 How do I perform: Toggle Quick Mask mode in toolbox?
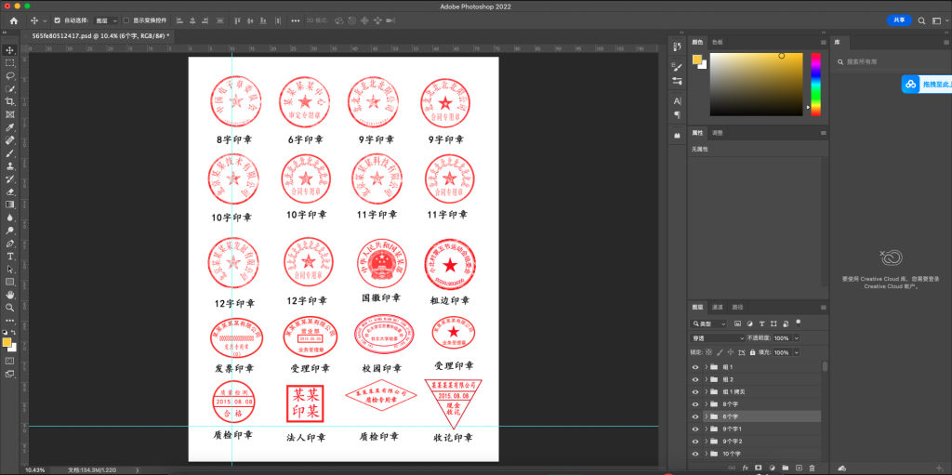tap(9, 360)
